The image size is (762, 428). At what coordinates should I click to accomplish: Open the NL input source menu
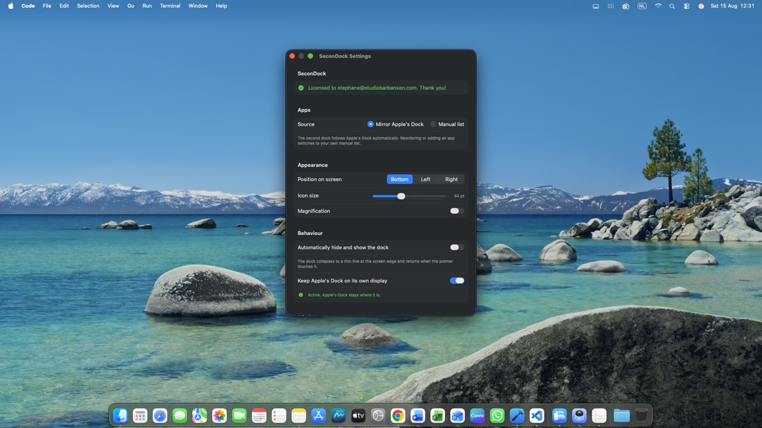[x=642, y=6]
